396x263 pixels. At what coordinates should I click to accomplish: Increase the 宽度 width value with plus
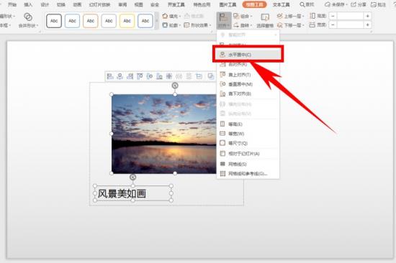(x=368, y=24)
